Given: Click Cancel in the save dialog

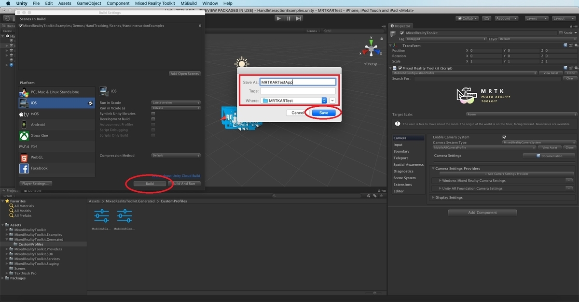Looking at the screenshot, I should (x=298, y=113).
